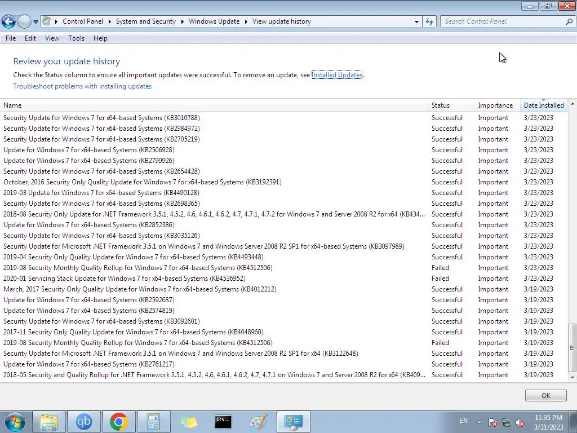Navigate to Windows Update breadcrumb
The height and width of the screenshot is (433, 577).
click(x=214, y=21)
